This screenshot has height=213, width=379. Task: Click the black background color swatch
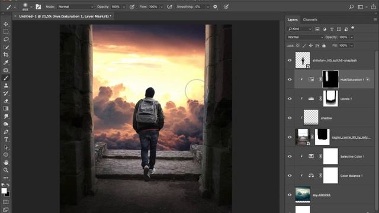[8, 194]
